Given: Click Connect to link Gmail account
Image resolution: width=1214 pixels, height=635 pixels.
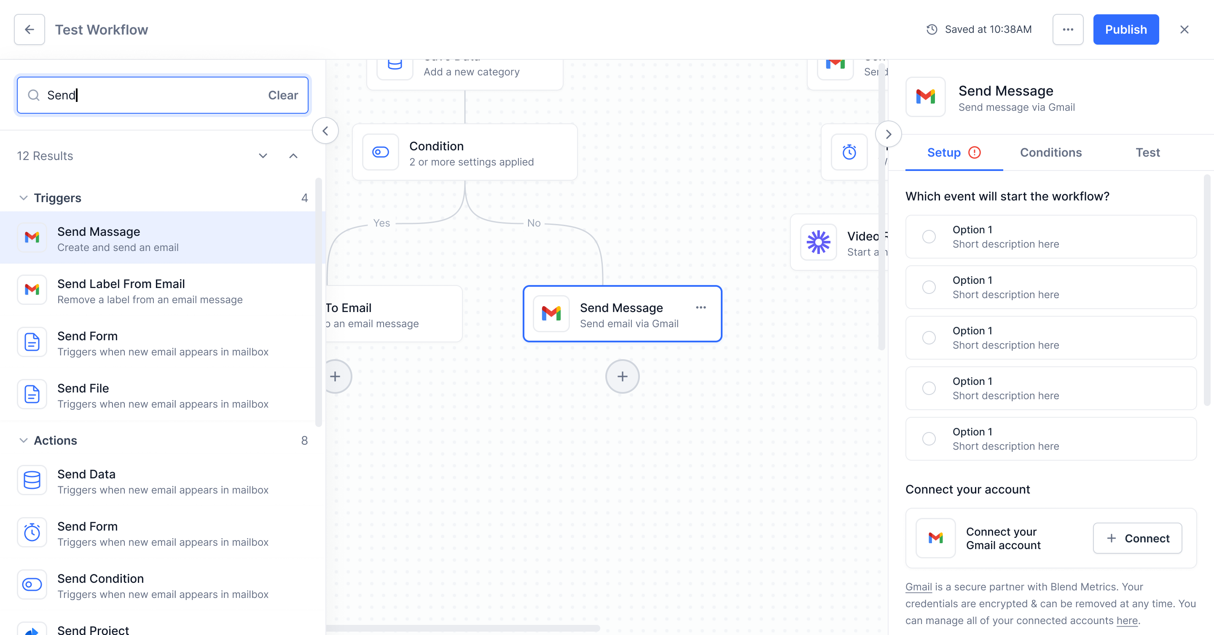Looking at the screenshot, I should click(x=1137, y=538).
